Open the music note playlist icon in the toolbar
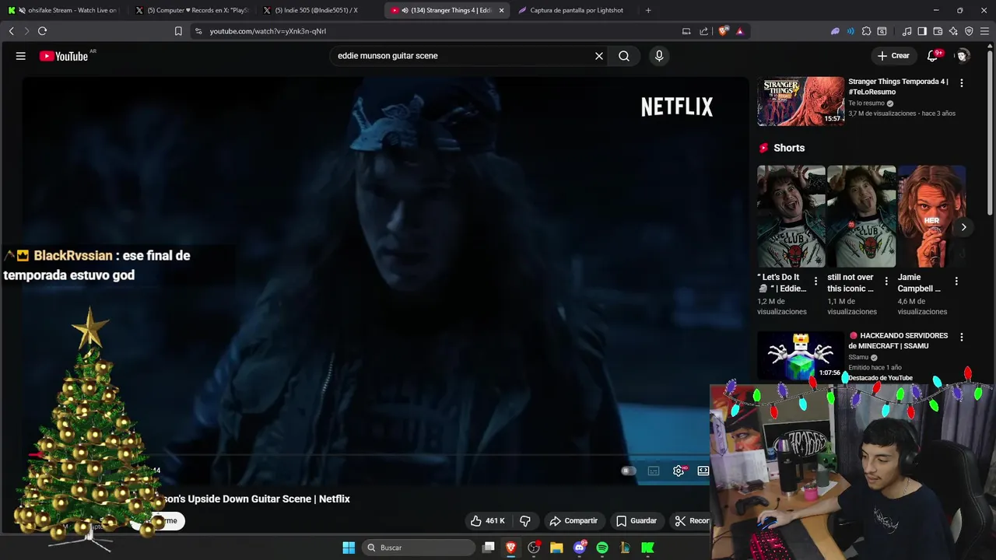Viewport: 996px width, 560px height. pyautogui.click(x=907, y=31)
